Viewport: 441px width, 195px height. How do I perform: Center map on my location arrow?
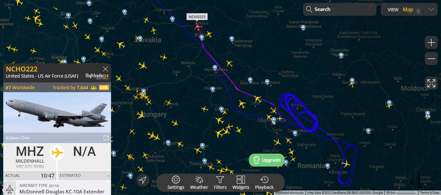click(x=143, y=180)
